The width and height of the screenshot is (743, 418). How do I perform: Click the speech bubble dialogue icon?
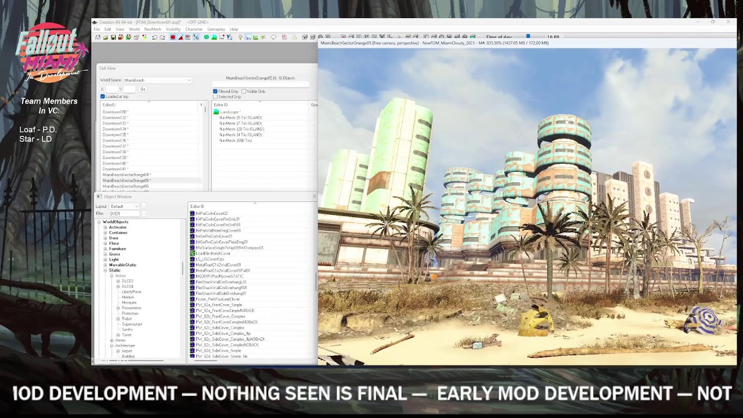[273, 37]
